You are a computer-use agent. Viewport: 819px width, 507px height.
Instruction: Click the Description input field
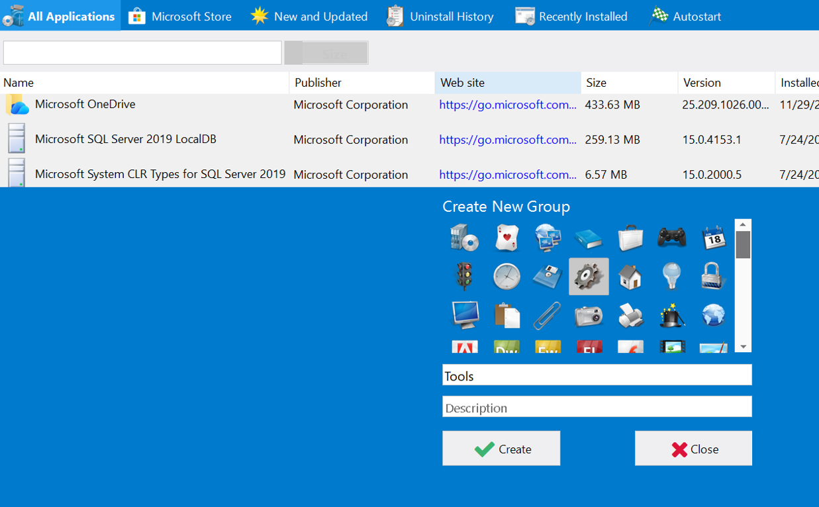[x=597, y=407]
